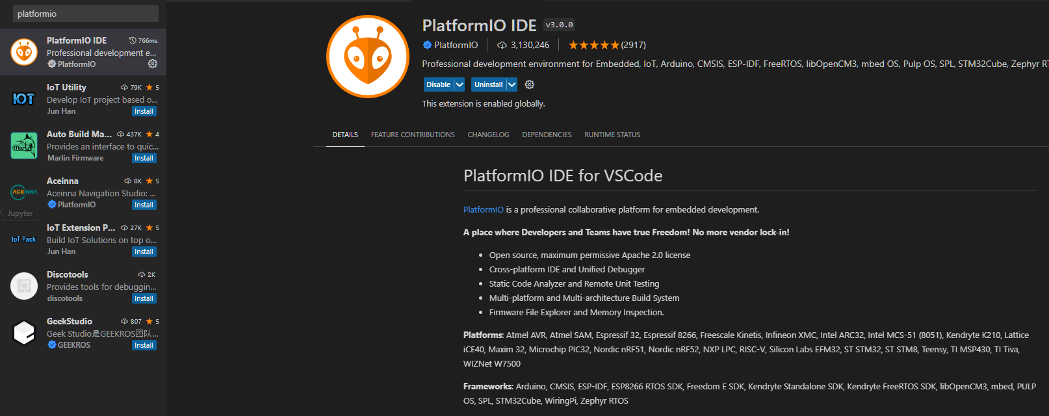1049x416 pixels.
Task: Click the Jun Han publisher under IoT Utility
Action: [61, 111]
